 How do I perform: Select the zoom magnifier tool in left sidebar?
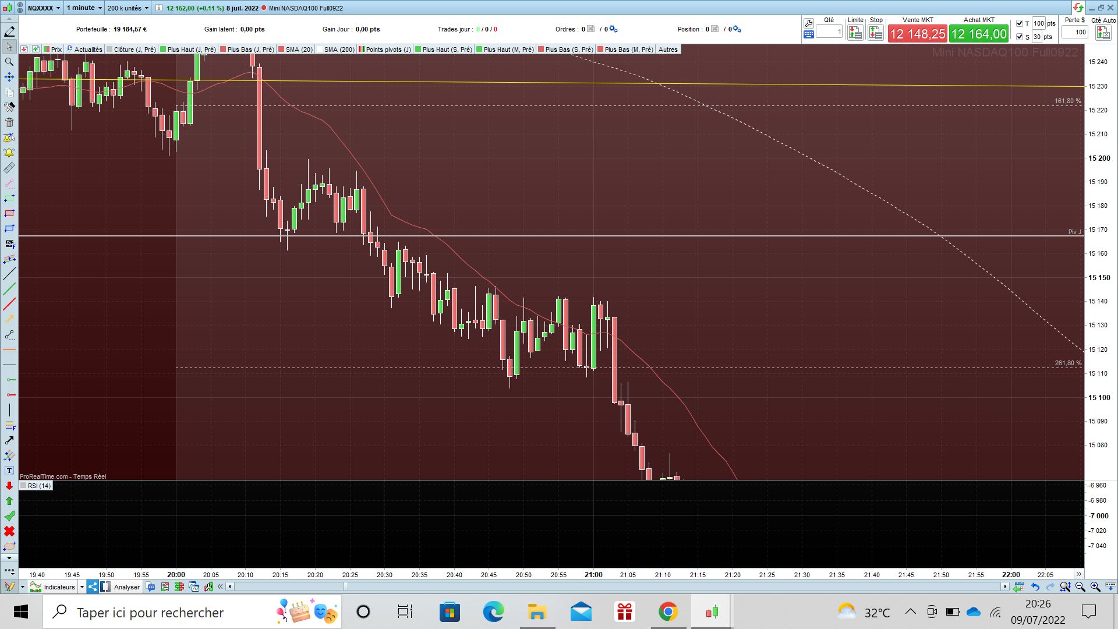pyautogui.click(x=9, y=62)
